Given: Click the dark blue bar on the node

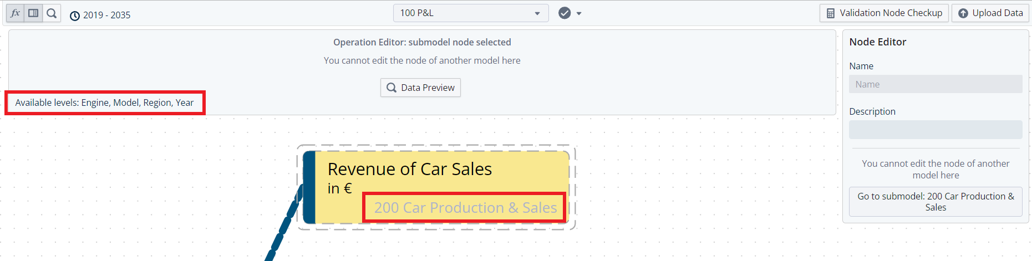Looking at the screenshot, I should (309, 187).
